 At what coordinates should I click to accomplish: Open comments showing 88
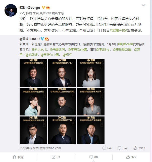[93, 157]
